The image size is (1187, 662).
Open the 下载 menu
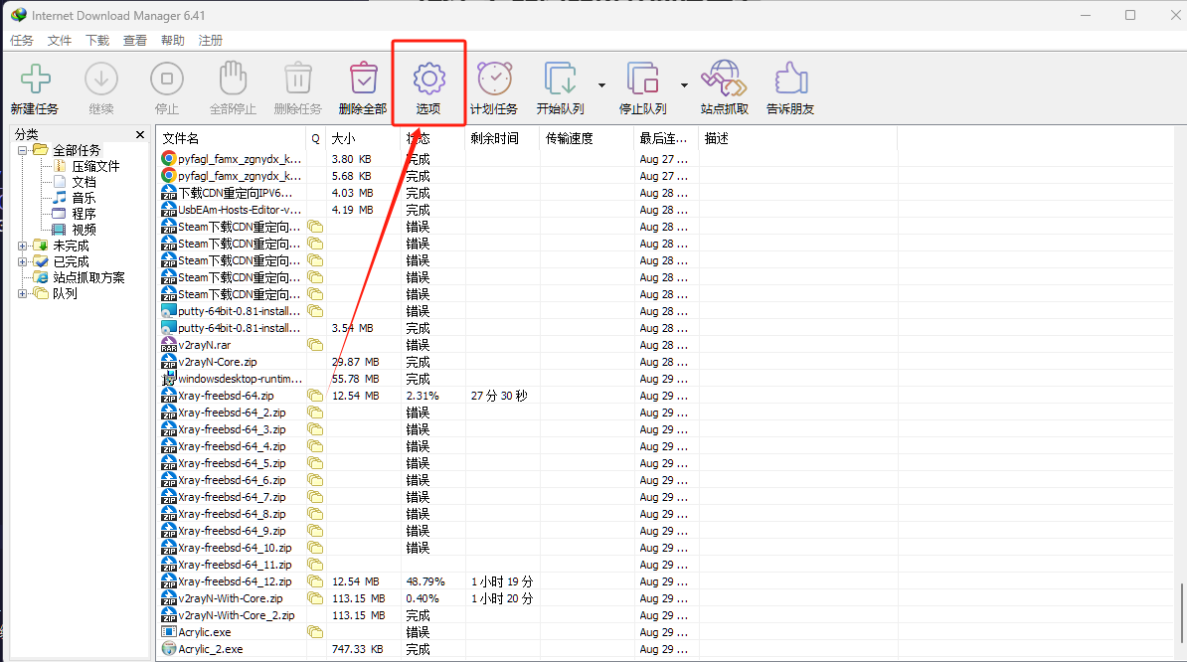(96, 40)
